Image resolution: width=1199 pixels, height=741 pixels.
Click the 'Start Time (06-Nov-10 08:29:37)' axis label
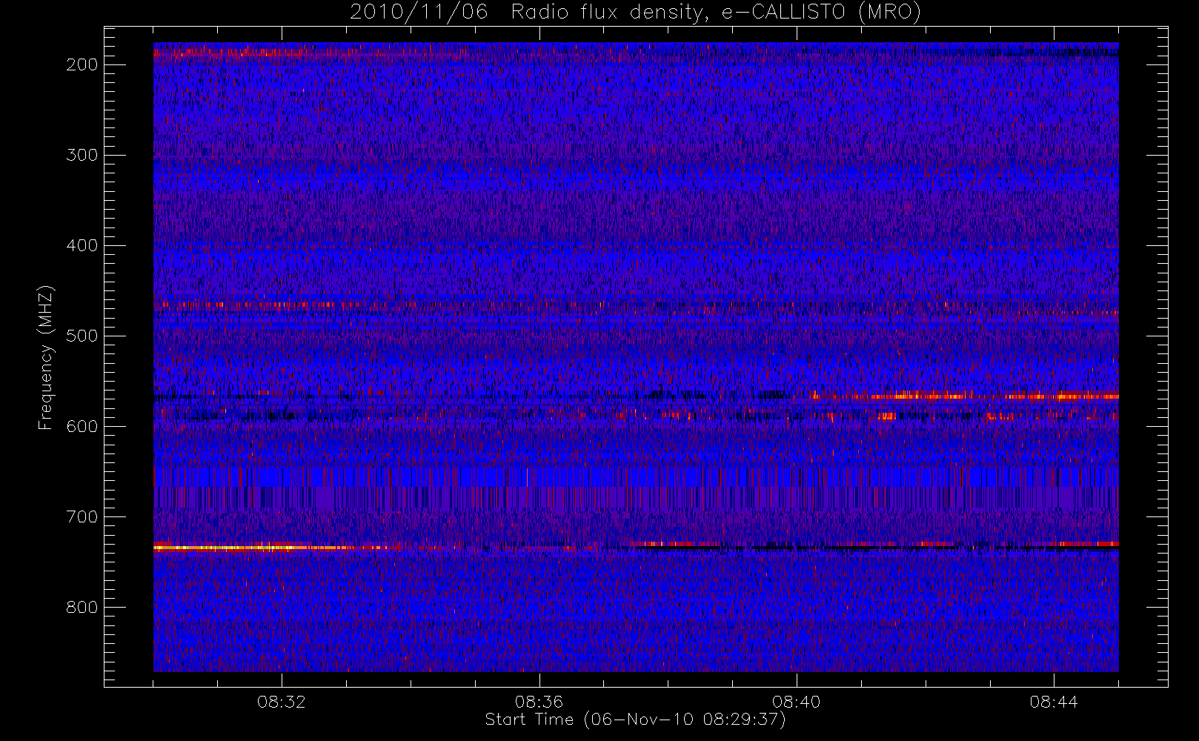[x=635, y=720]
